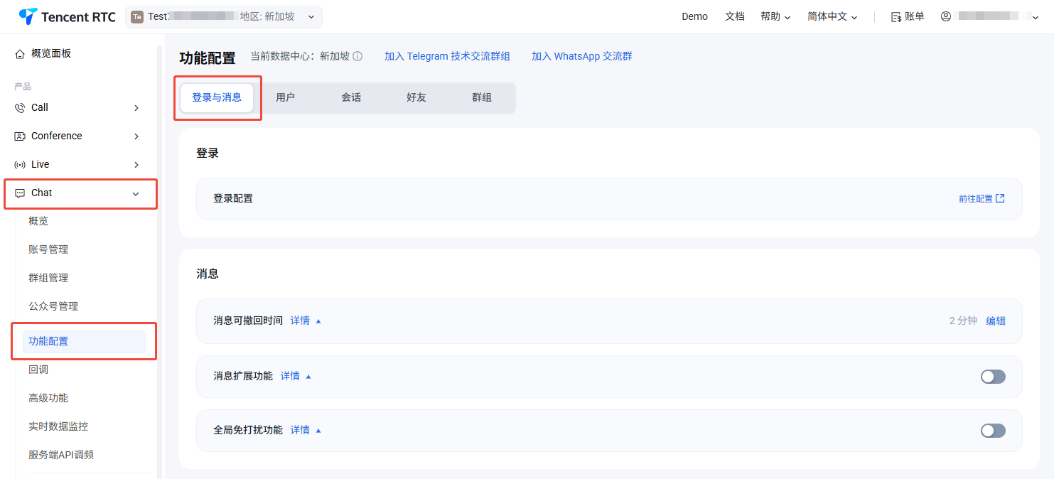The height and width of the screenshot is (479, 1054).
Task: Click the 账单 billing icon
Action: [x=896, y=16]
